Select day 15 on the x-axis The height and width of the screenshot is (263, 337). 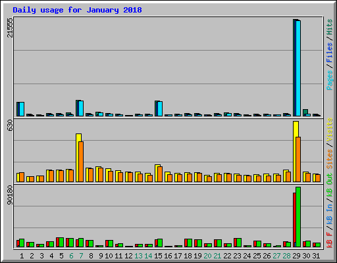[x=158, y=256]
